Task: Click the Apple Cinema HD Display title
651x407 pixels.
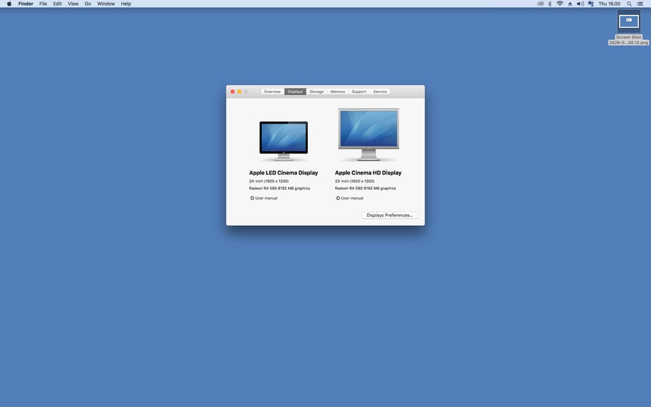Action: click(x=368, y=173)
